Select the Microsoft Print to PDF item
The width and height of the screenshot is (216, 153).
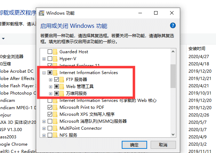[82, 107]
